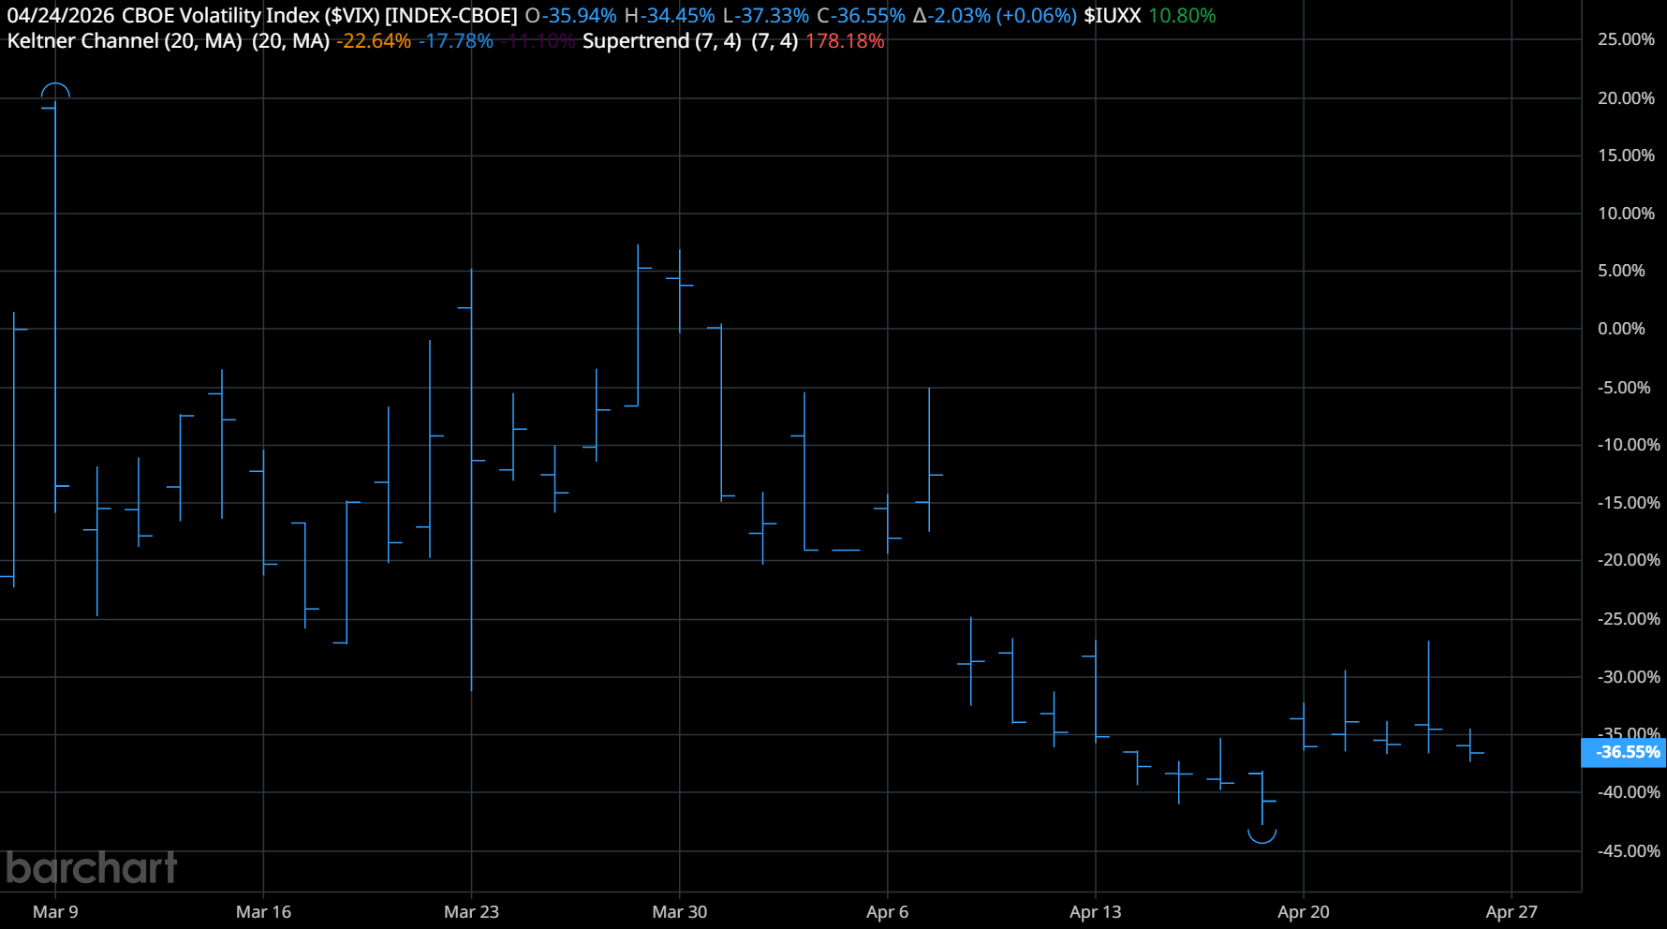The width and height of the screenshot is (1667, 929).
Task: Select the Apr 20 date on time axis
Action: (x=1303, y=911)
